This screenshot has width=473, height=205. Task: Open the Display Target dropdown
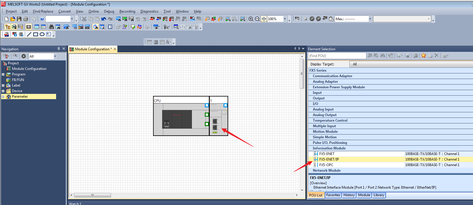coord(409,64)
